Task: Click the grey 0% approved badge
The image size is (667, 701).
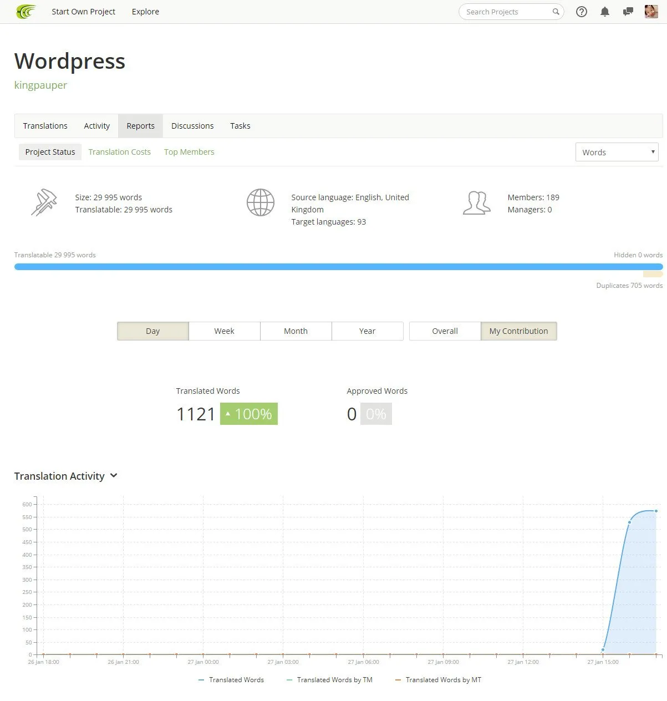Action: pos(376,414)
